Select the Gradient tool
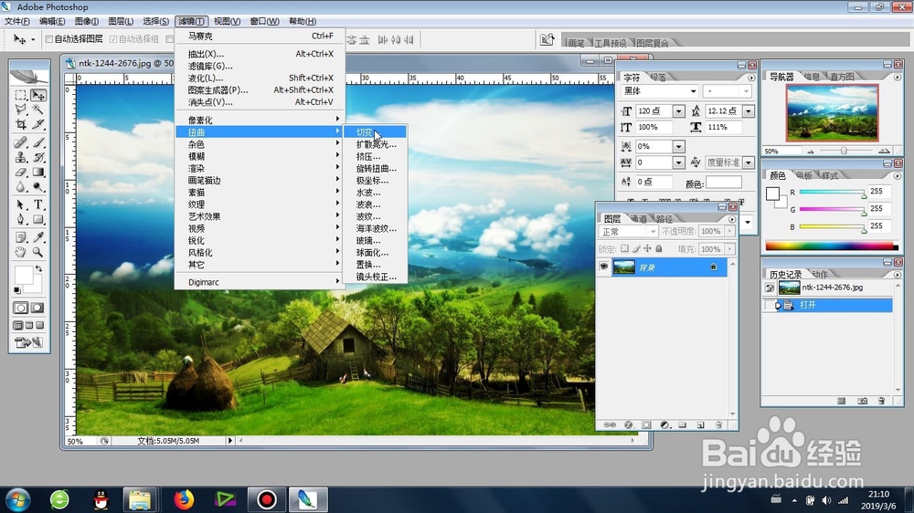The height and width of the screenshot is (513, 914). coord(38,173)
